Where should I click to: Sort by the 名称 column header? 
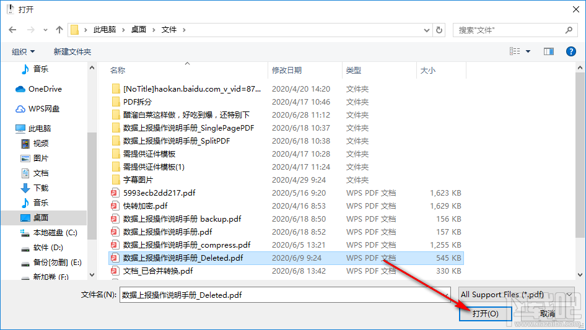coord(118,70)
